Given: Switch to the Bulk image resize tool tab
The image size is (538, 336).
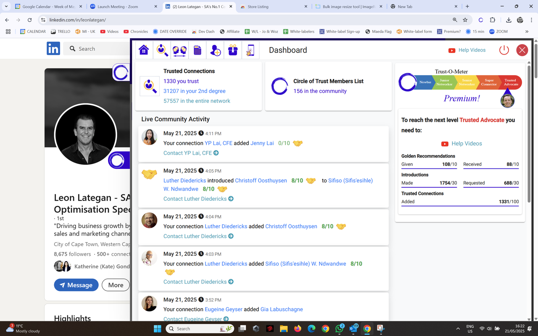Looking at the screenshot, I should [349, 7].
